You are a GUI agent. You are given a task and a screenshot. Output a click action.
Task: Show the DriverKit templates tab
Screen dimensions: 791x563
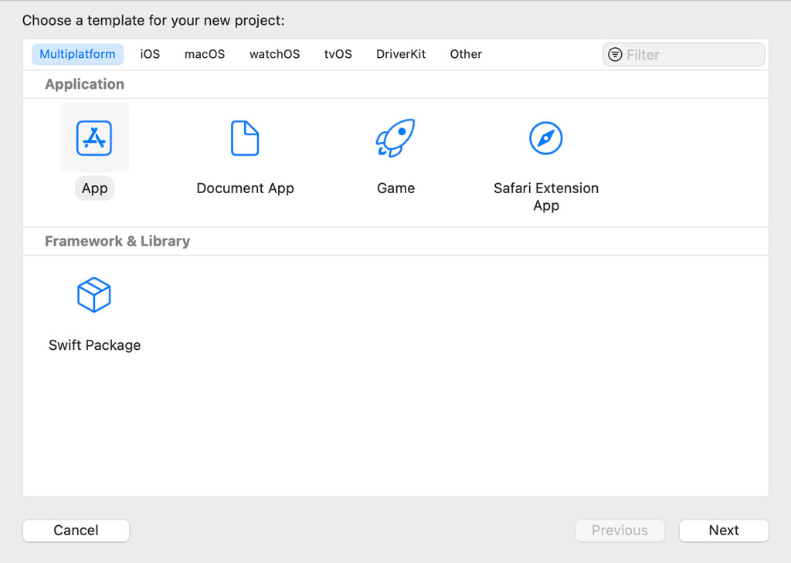[x=401, y=54]
